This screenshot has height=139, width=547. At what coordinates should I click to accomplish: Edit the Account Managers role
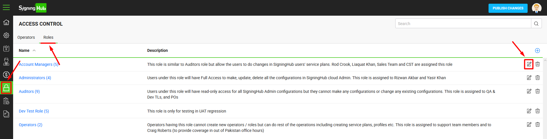(529, 64)
